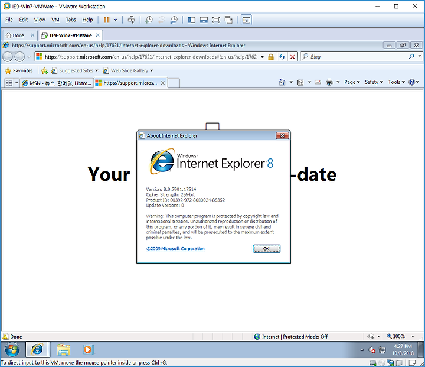Viewport: 425px width, 367px height.
Task: Open the search provider dropdown
Action: [x=420, y=57]
